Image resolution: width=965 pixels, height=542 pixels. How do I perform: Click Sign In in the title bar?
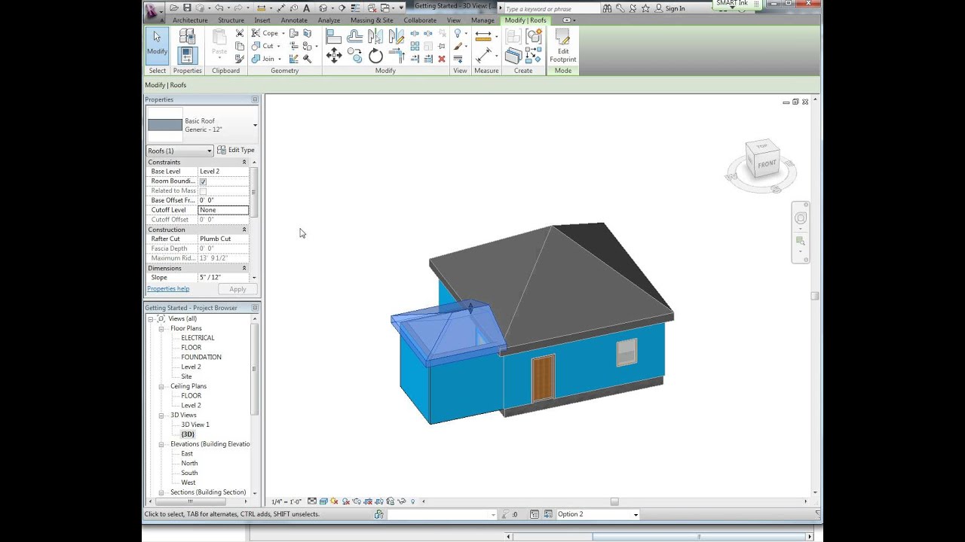tap(670, 8)
